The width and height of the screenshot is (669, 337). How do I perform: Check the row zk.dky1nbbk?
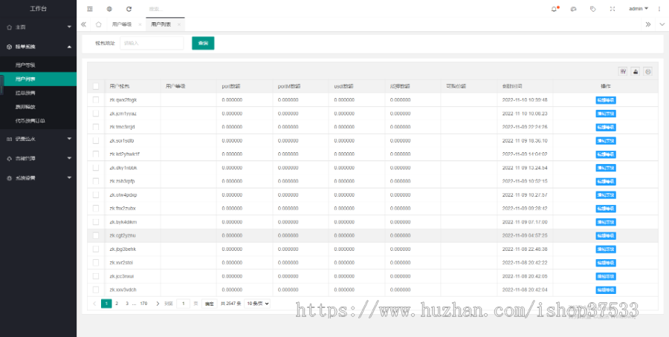coord(96,168)
